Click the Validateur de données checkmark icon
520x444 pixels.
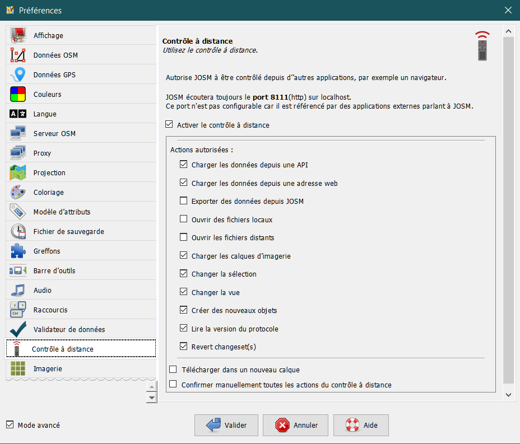pyautogui.click(x=18, y=330)
